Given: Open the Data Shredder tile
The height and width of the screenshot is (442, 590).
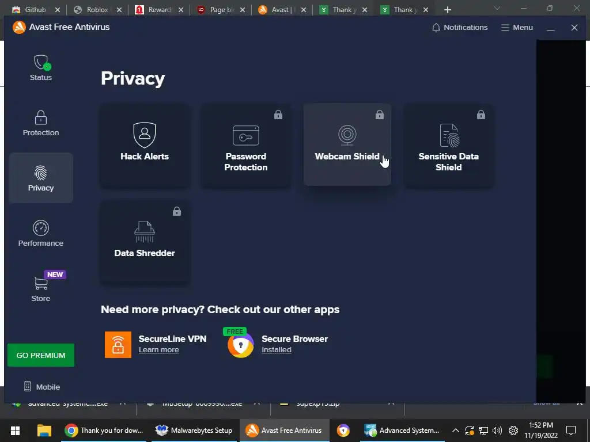Looking at the screenshot, I should click(145, 241).
